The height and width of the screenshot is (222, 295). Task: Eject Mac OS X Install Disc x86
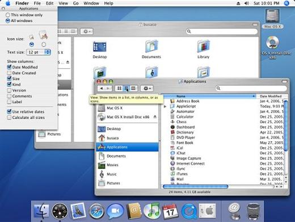point(155,117)
